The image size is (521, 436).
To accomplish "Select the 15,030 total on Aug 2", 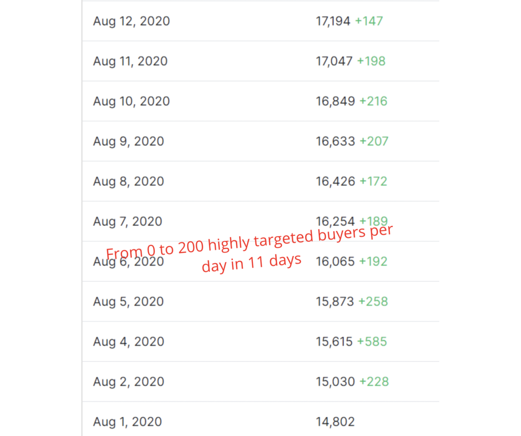I will coord(335,382).
